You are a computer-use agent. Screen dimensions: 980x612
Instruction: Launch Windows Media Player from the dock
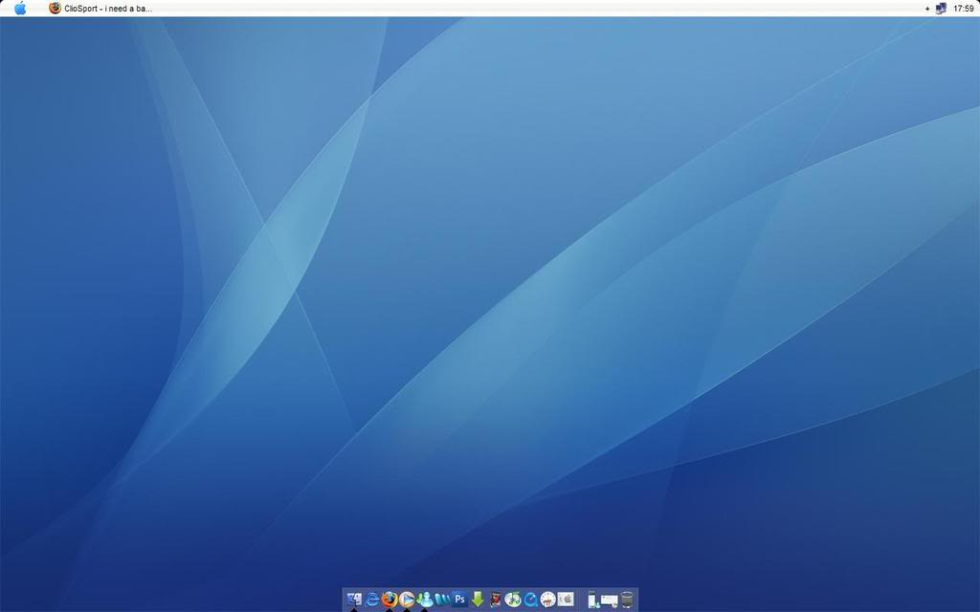click(x=407, y=600)
